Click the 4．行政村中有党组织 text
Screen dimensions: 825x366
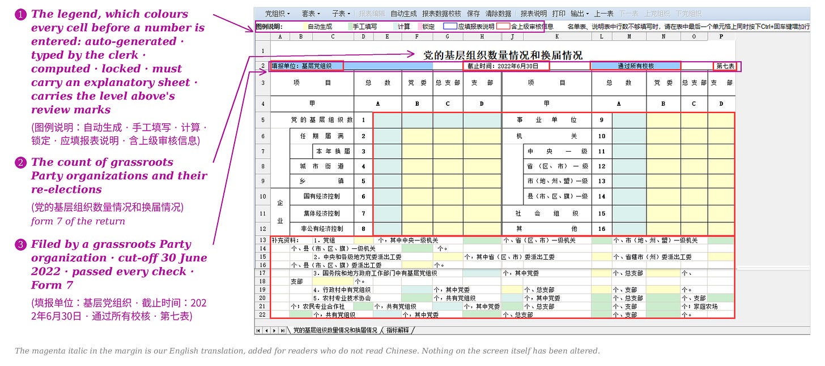tap(342, 290)
